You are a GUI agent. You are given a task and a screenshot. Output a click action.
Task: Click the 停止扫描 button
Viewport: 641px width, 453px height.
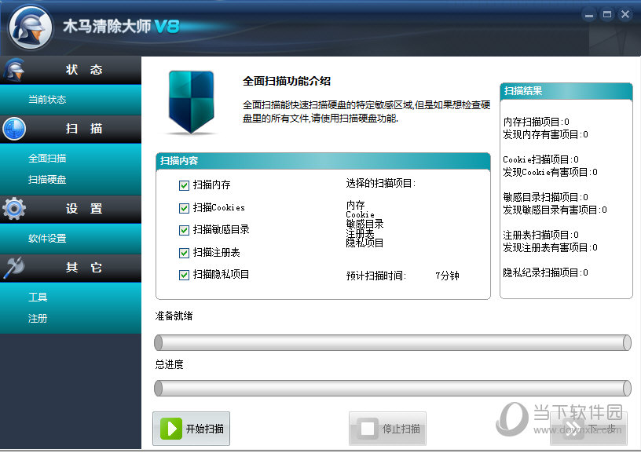pos(387,429)
